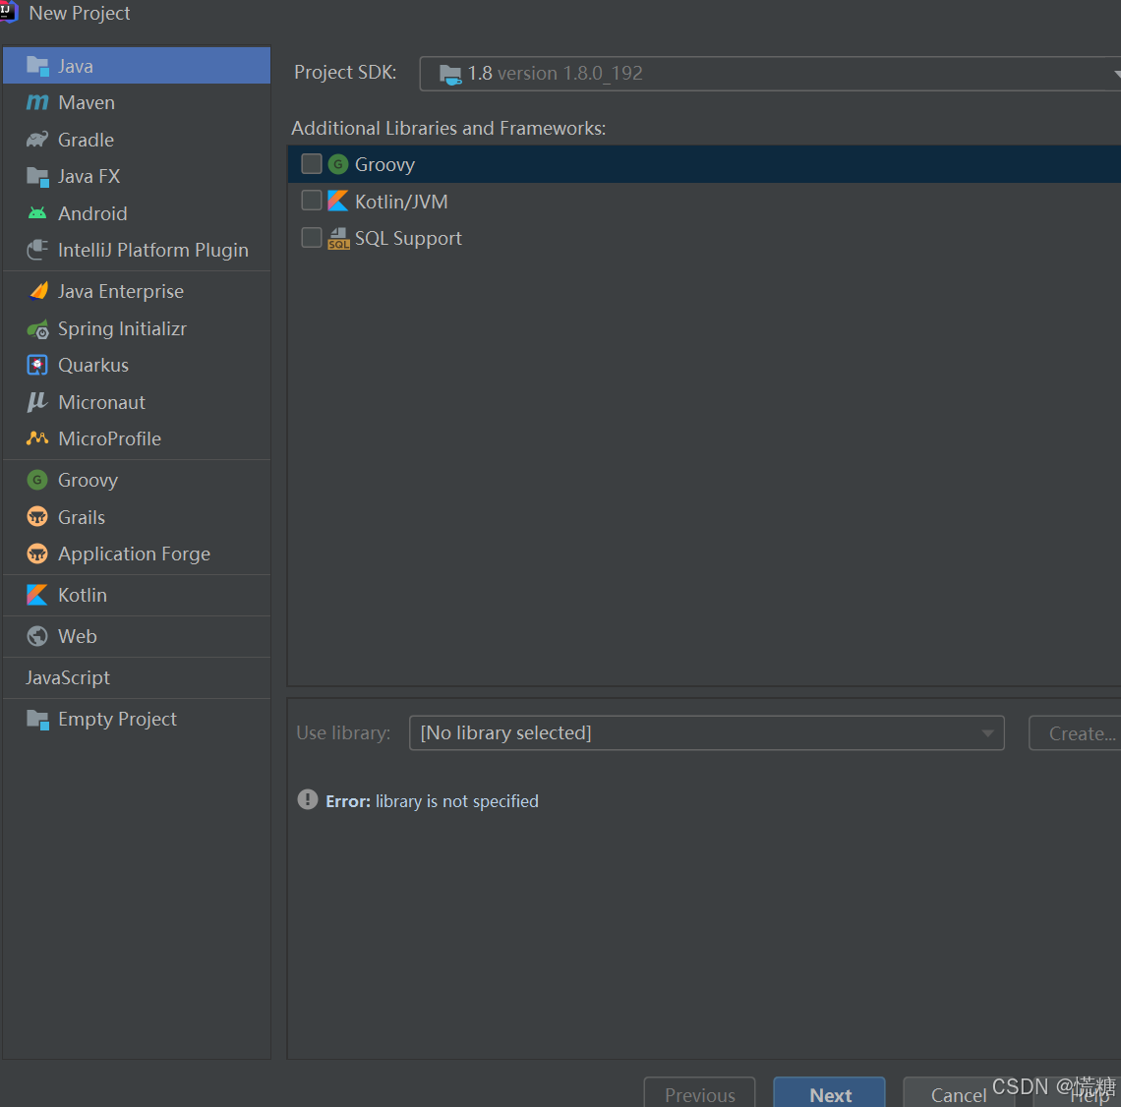Image resolution: width=1121 pixels, height=1107 pixels.
Task: Click the error 'library is not specified' text
Action: coord(457,802)
